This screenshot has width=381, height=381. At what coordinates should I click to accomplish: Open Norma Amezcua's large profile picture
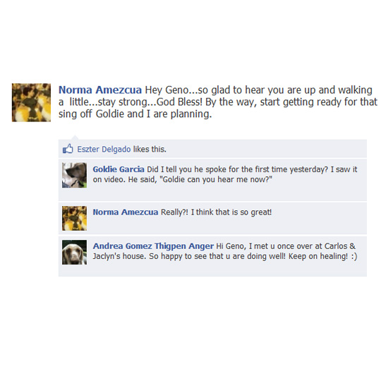coord(31,102)
